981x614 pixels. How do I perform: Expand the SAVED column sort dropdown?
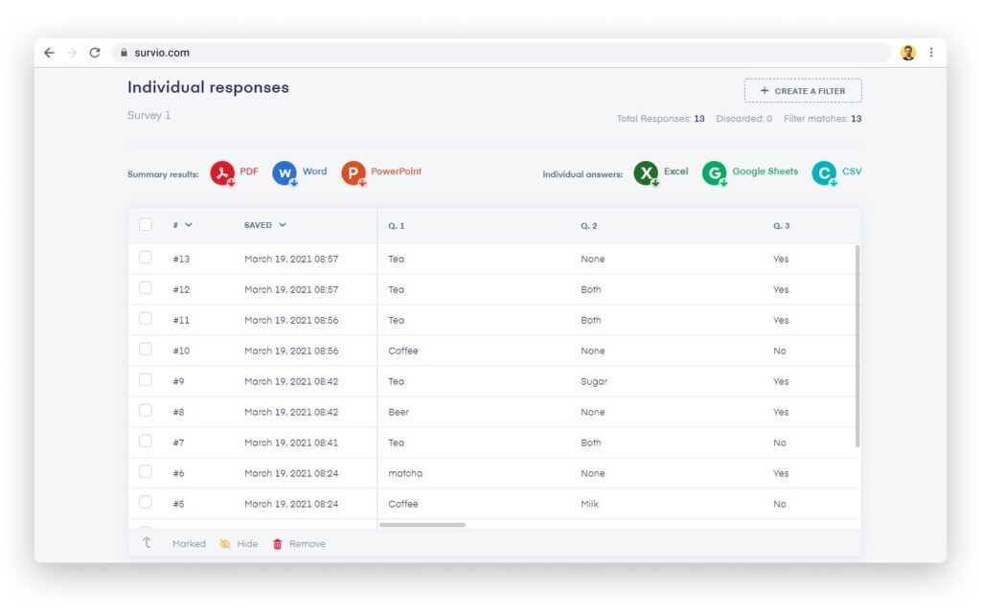pos(283,225)
